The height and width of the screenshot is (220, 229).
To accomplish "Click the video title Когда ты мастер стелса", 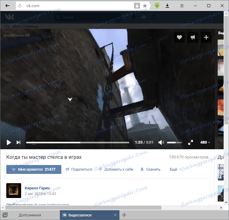I will [x=44, y=157].
